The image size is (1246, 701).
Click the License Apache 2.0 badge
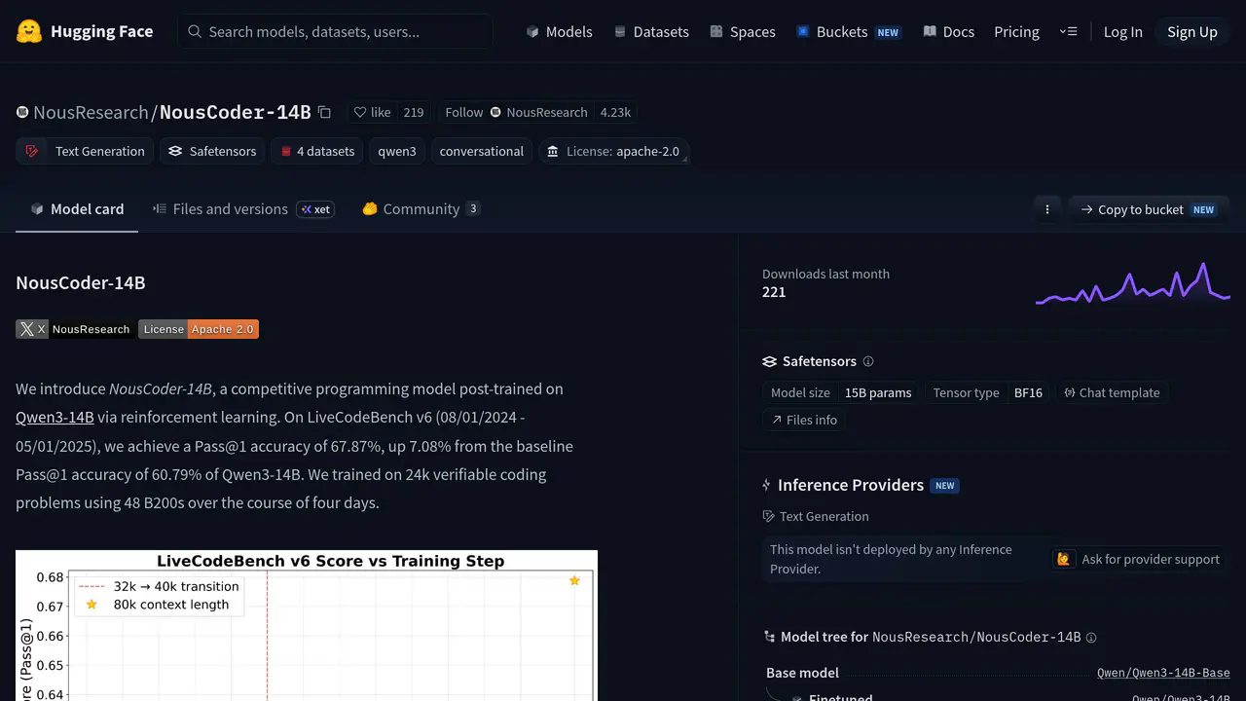click(199, 329)
